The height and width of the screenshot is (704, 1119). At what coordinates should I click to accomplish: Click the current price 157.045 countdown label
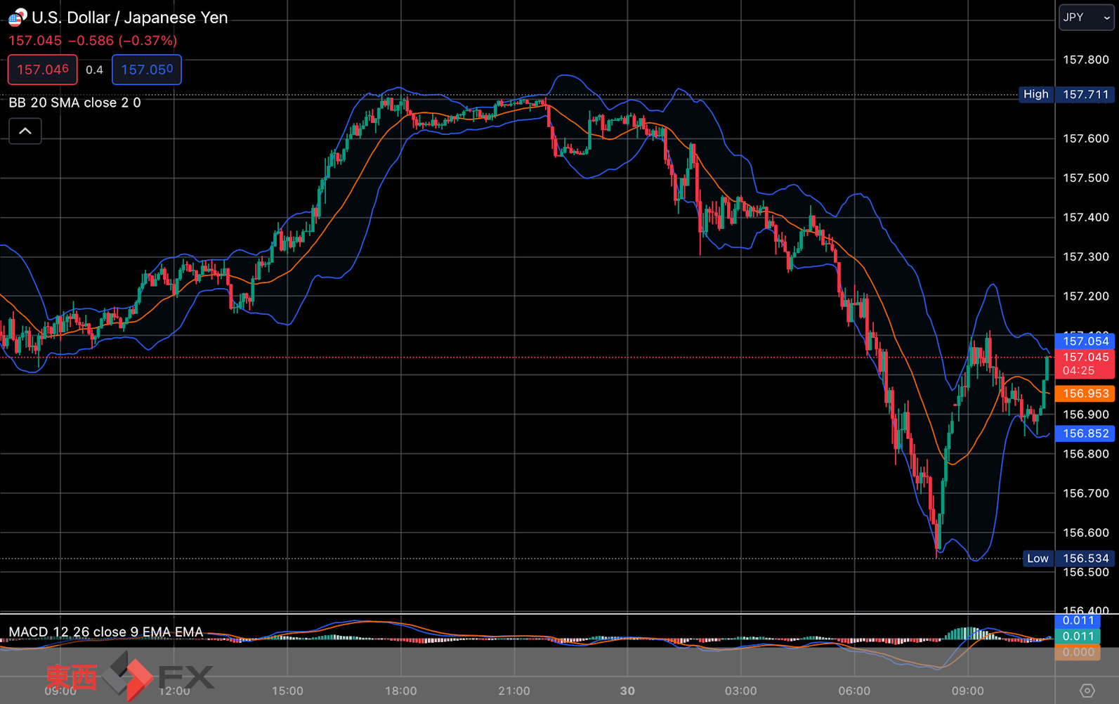pyautogui.click(x=1085, y=364)
